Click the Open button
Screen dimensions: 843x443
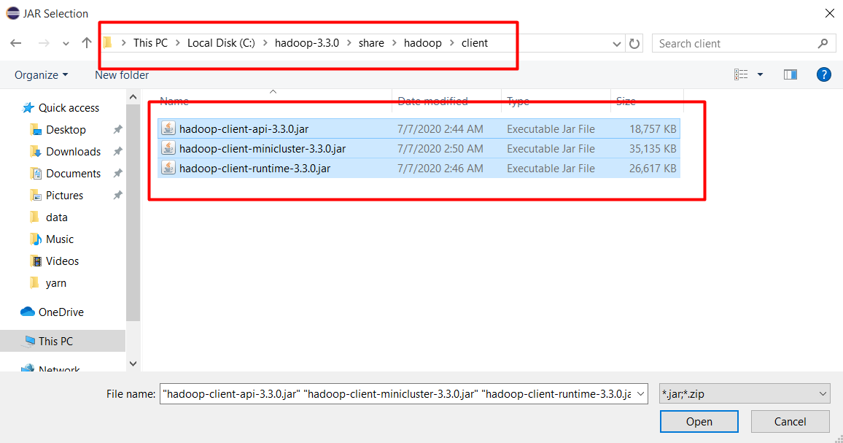coord(699,421)
